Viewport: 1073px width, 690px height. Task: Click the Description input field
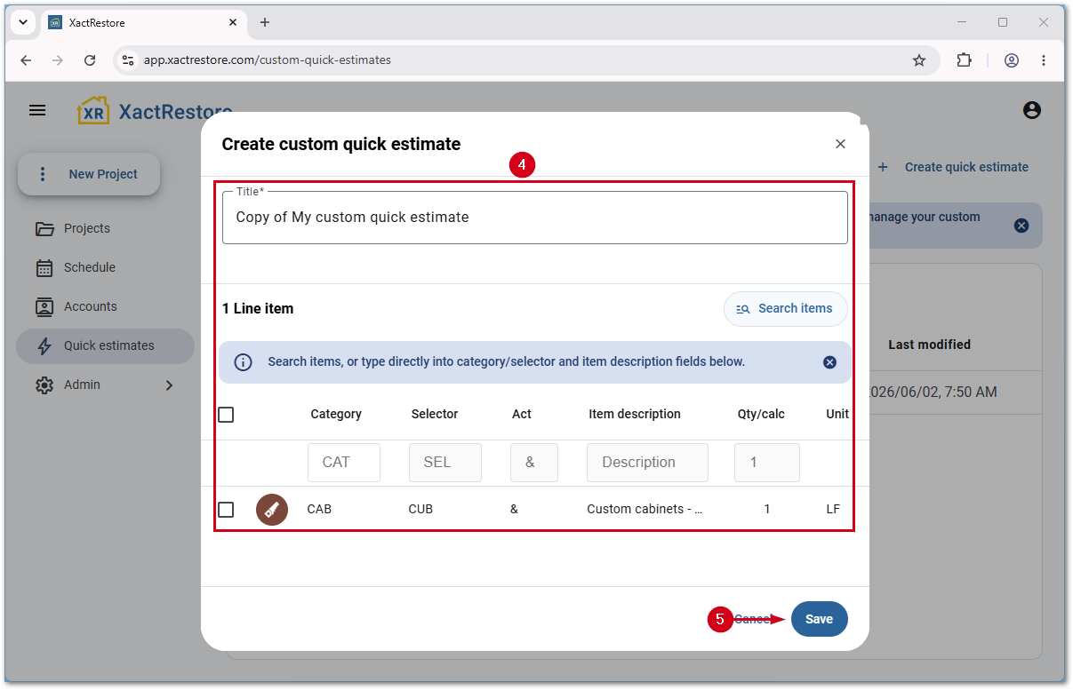(647, 463)
